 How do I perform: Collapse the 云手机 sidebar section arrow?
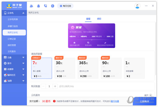coord(23,13)
